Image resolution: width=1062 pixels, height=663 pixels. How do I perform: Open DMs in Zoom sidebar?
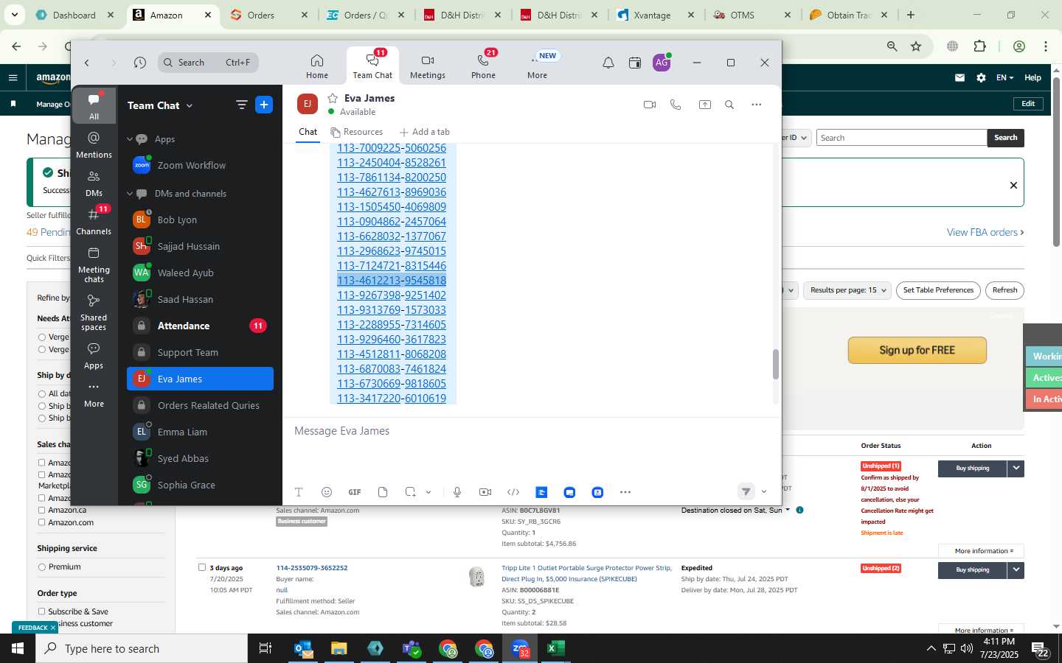(x=94, y=183)
